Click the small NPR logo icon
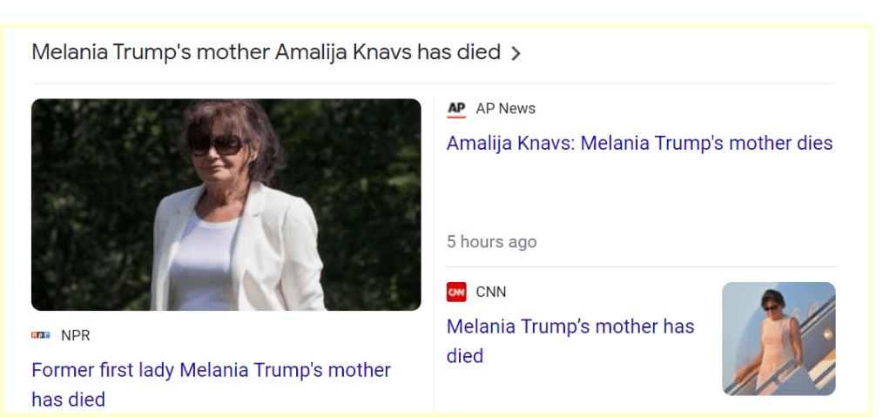Viewport: 890px width, 417px height. pyautogui.click(x=40, y=335)
